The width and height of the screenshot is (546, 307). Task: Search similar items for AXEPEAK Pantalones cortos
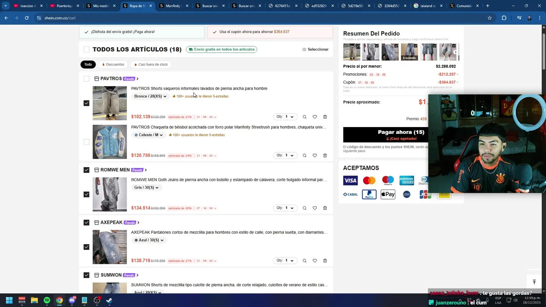click(304, 261)
